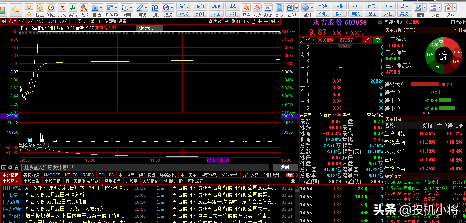The height and width of the screenshot is (223, 466).
Task: Open the F10/F9 dropdown arrow
Action: click(116, 7)
